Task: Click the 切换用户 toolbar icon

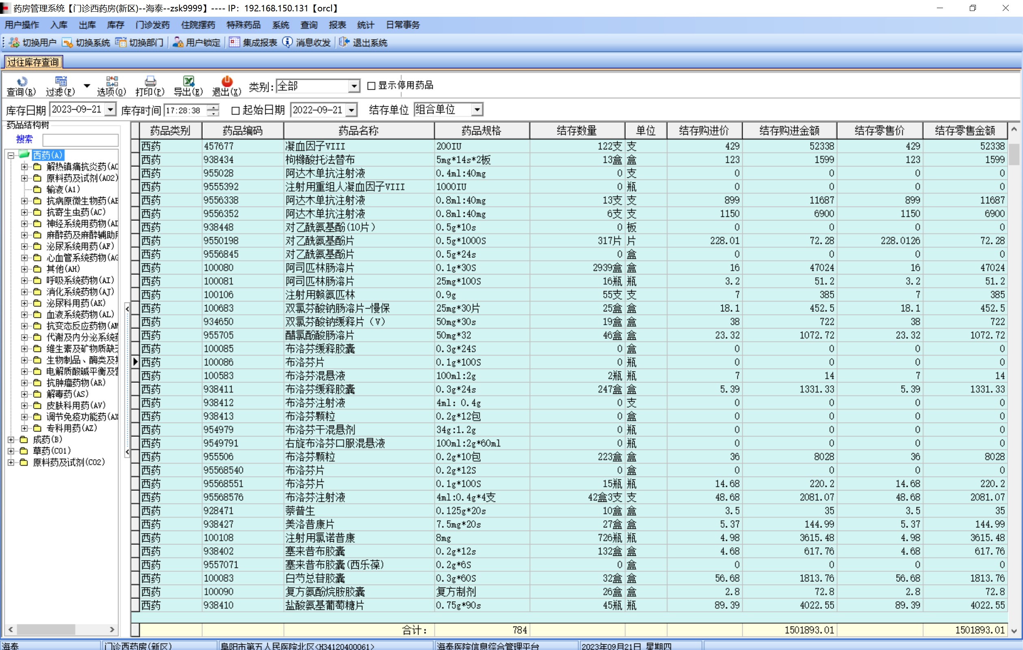Action: click(x=15, y=43)
